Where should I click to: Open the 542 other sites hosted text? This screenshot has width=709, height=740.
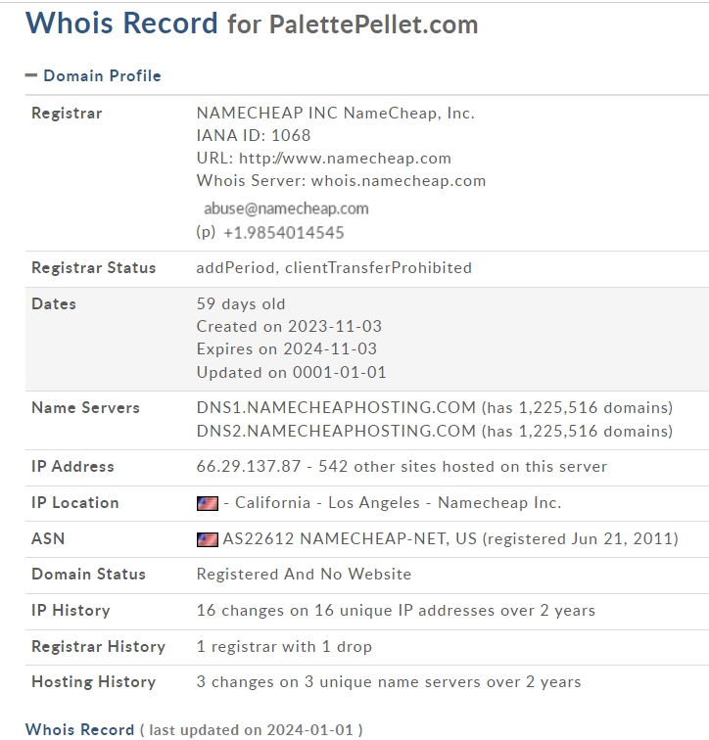coord(462,466)
